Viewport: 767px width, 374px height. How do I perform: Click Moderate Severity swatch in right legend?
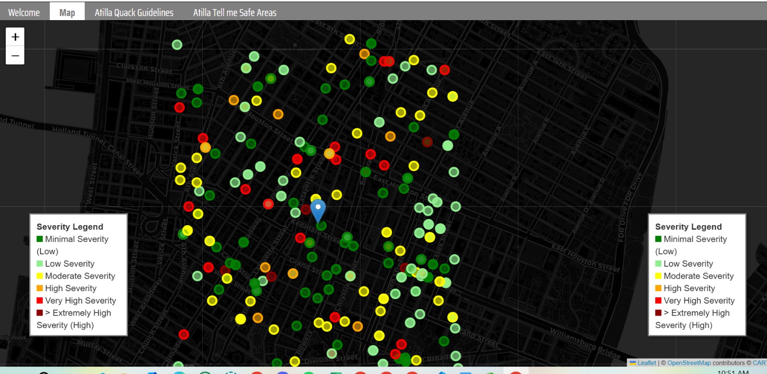pyautogui.click(x=658, y=276)
